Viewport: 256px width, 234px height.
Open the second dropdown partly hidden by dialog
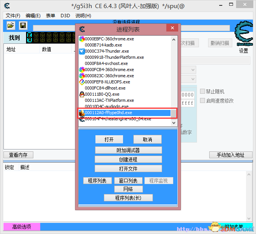pos(189,79)
